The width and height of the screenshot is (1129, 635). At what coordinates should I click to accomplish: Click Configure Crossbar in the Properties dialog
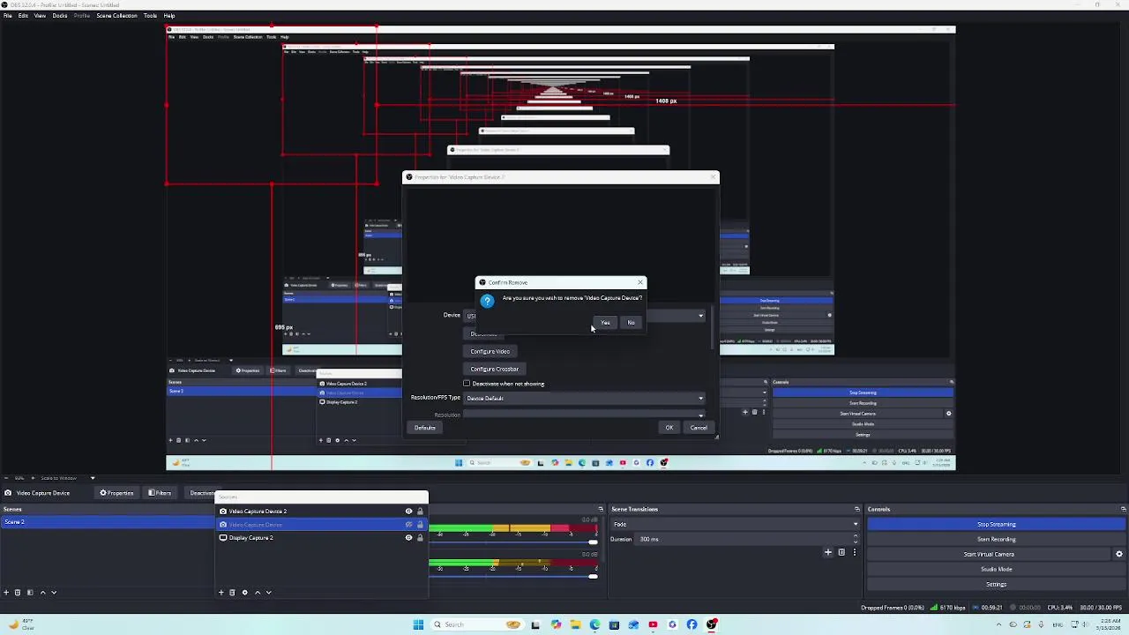pyautogui.click(x=494, y=369)
